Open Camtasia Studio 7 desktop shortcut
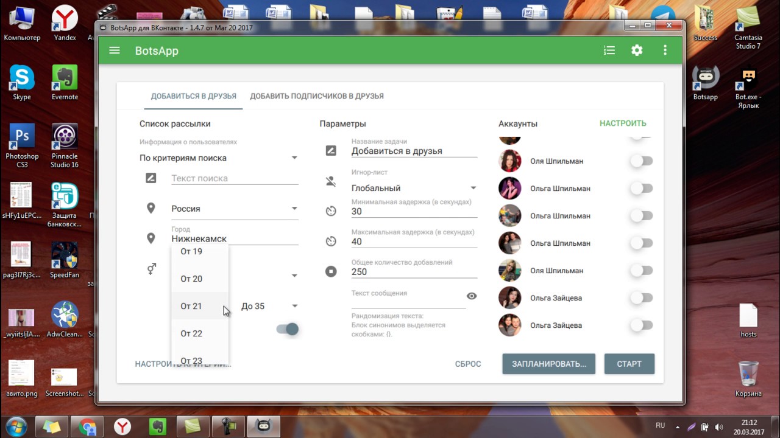The image size is (780, 438). [748, 29]
